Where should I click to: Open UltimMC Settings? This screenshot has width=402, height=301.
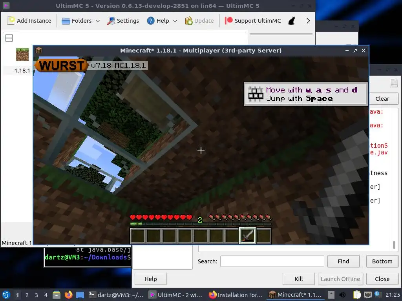click(x=123, y=21)
